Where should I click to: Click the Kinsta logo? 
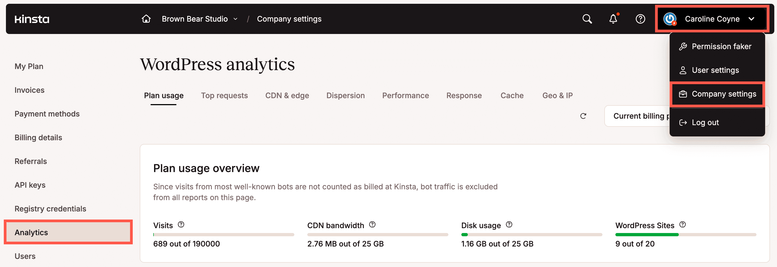pos(31,19)
